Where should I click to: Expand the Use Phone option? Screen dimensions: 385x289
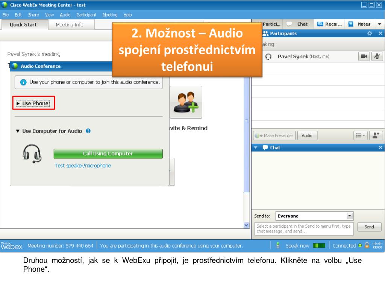click(x=33, y=103)
